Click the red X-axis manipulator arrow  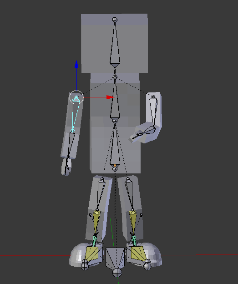tap(111, 97)
